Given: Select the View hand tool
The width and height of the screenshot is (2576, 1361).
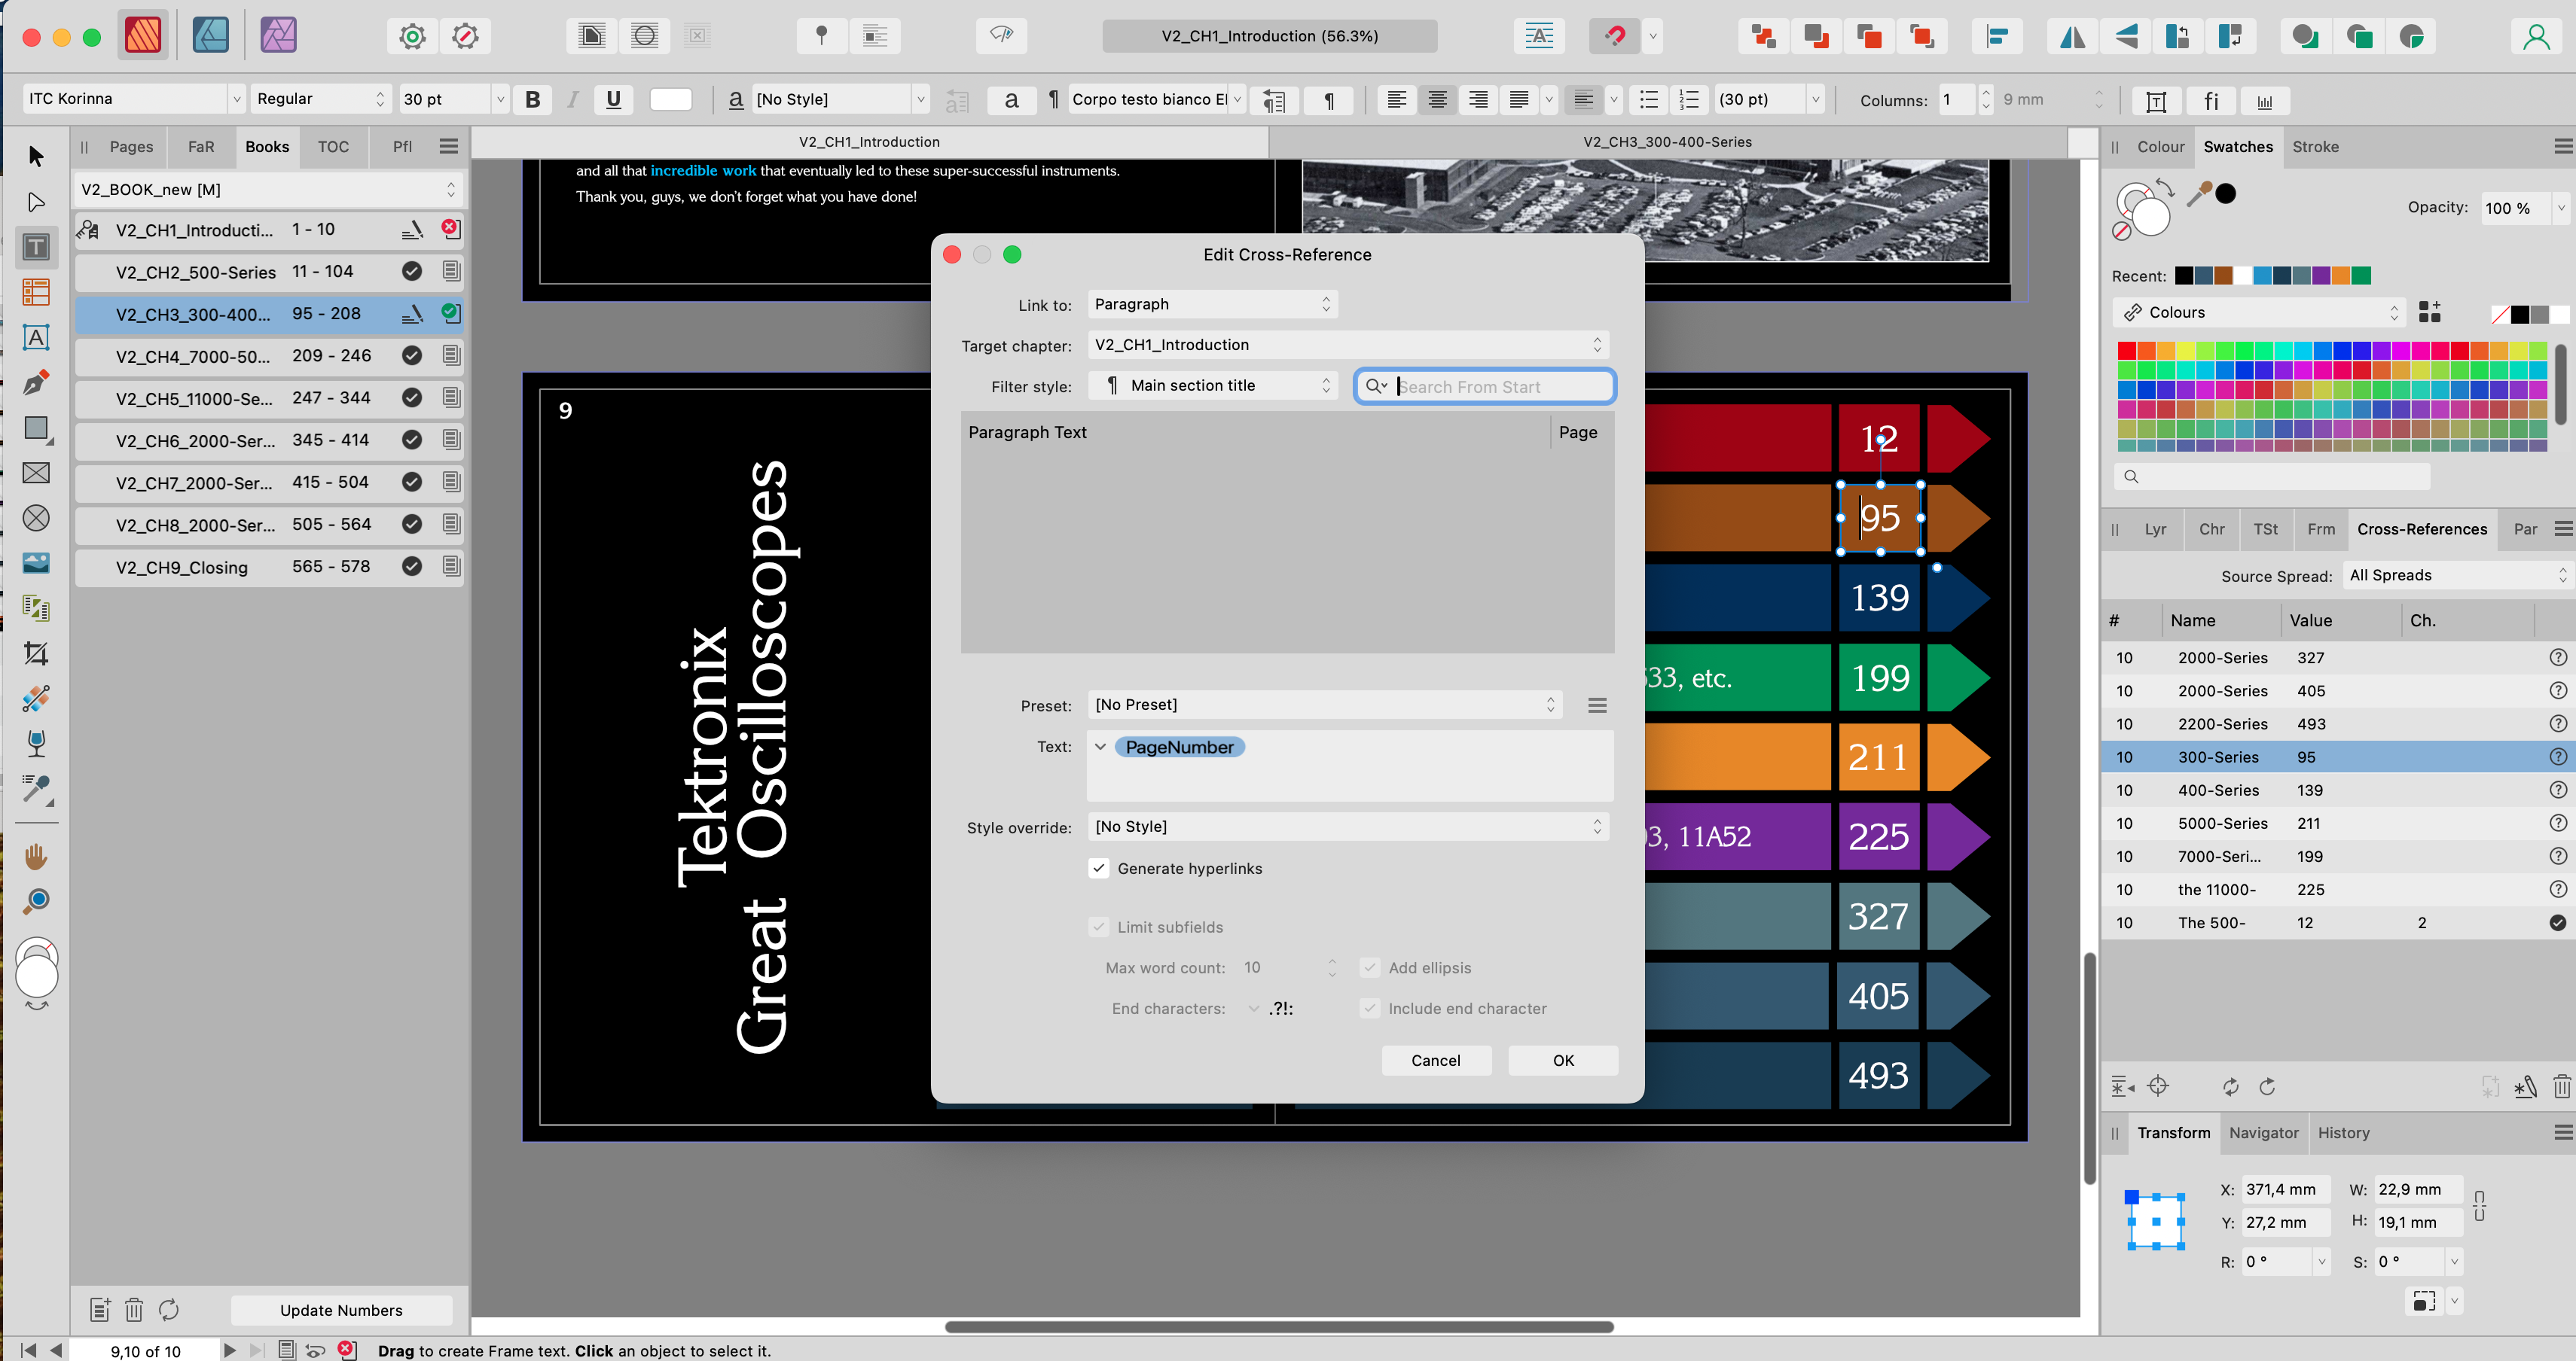Looking at the screenshot, I should [36, 857].
